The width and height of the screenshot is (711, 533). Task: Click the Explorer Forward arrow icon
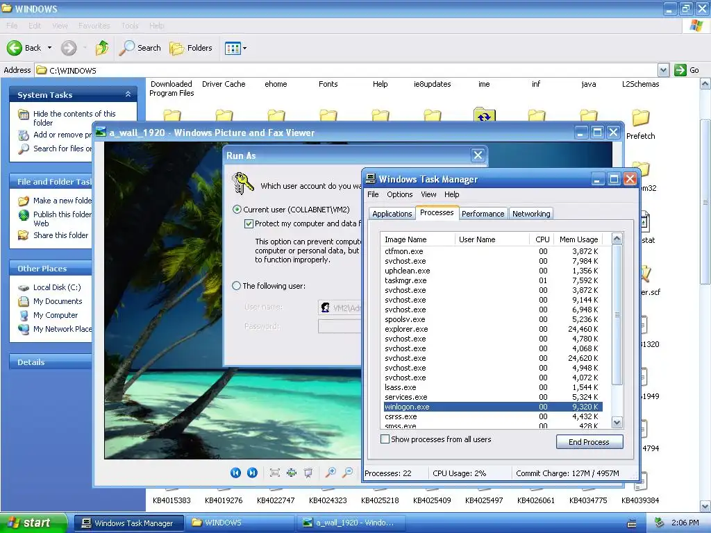69,48
